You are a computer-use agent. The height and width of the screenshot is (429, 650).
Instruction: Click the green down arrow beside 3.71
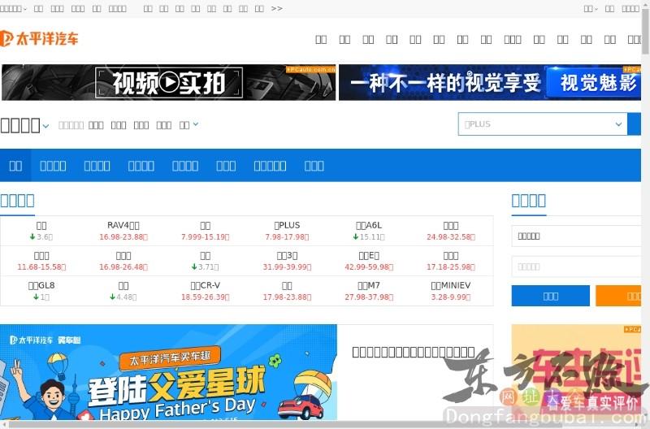click(194, 267)
